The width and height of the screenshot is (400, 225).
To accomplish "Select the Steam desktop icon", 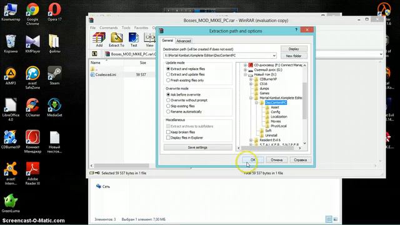I will [54, 76].
